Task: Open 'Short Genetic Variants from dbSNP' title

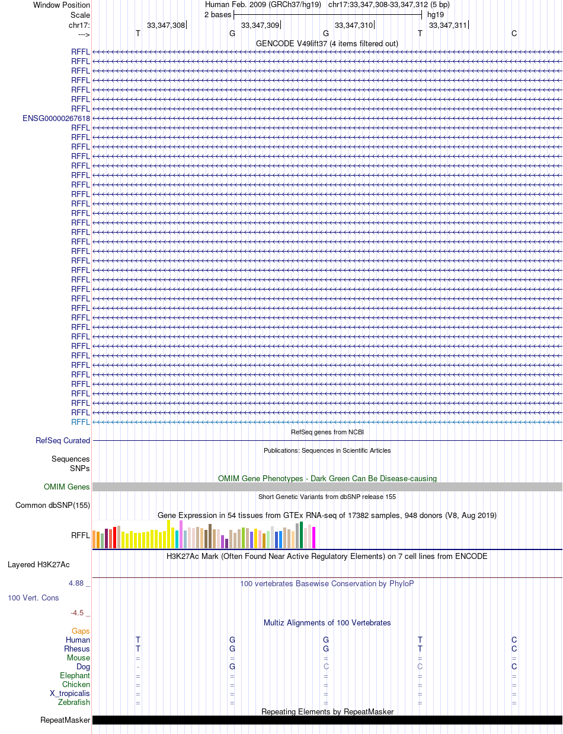Action: [x=327, y=497]
